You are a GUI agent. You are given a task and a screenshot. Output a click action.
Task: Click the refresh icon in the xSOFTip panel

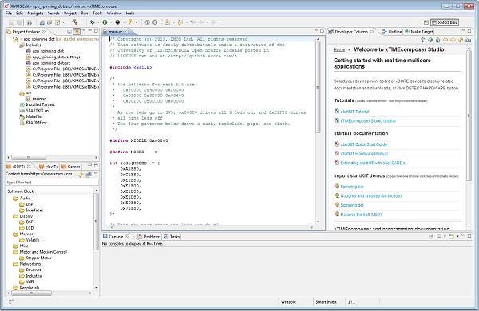pyautogui.click(x=81, y=175)
